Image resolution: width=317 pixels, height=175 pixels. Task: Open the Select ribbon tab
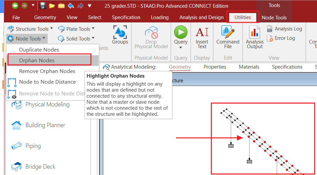tap(95, 17)
